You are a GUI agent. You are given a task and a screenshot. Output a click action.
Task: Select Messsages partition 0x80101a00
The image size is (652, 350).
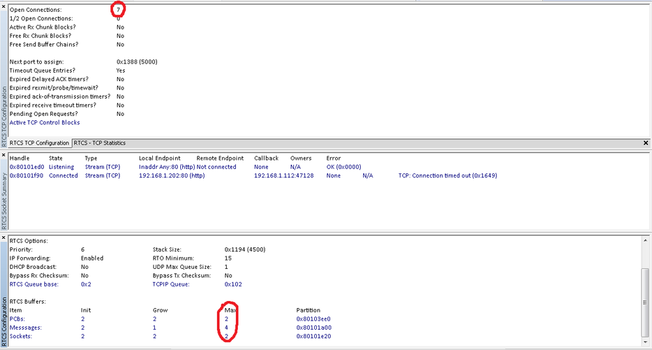[x=314, y=328]
